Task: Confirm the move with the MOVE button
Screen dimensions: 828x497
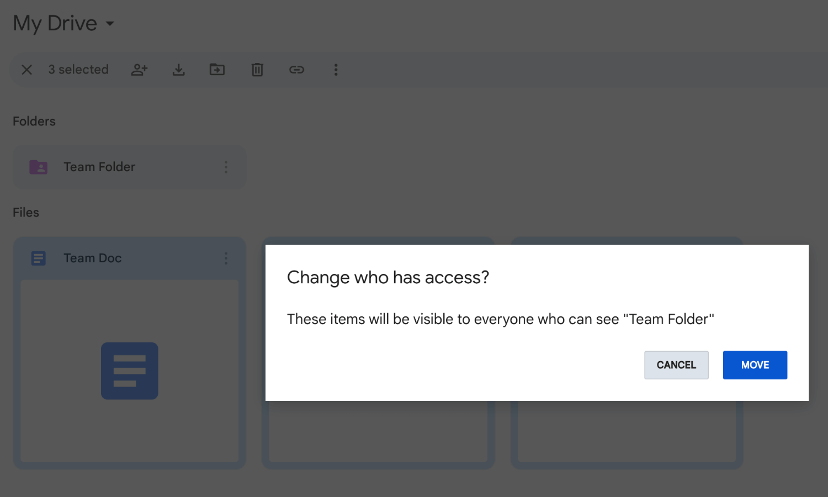Action: click(x=755, y=365)
